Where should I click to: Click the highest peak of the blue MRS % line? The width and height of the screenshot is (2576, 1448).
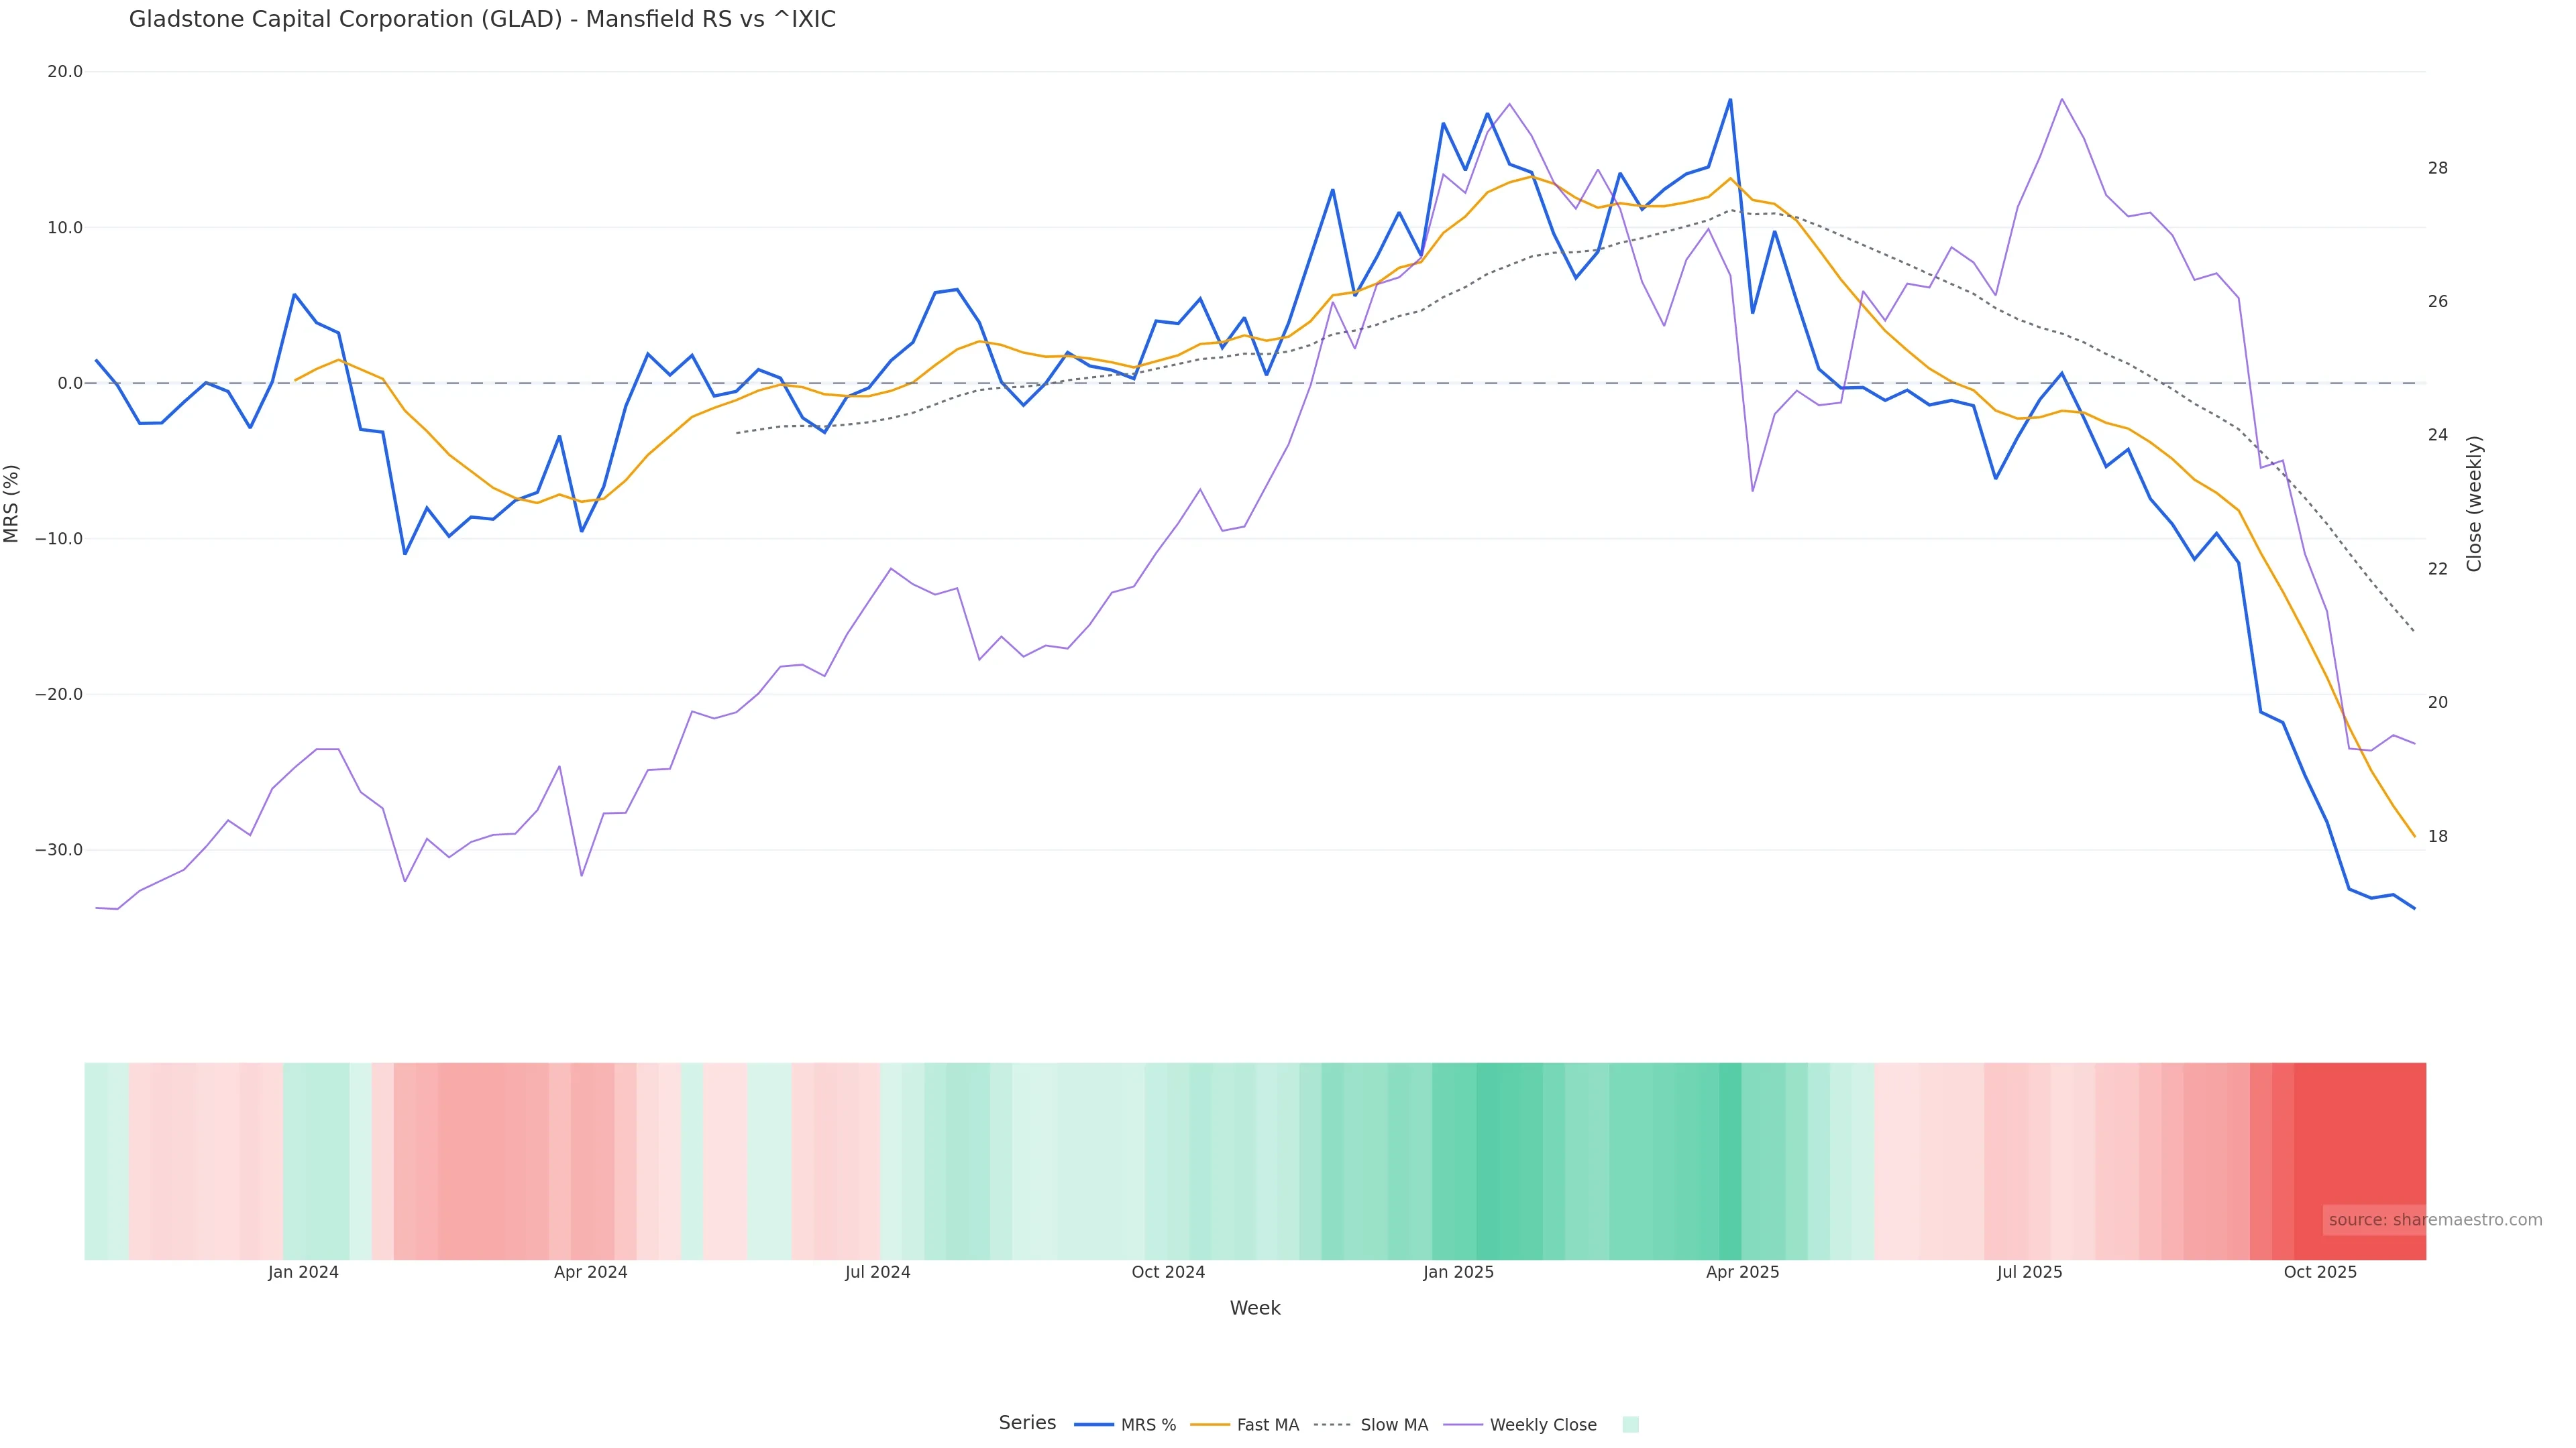[x=1730, y=100]
